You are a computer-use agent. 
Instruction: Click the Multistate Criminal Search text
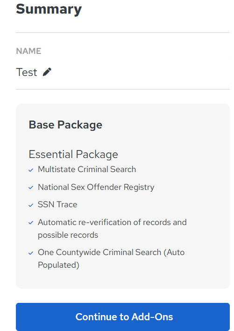tap(87, 169)
